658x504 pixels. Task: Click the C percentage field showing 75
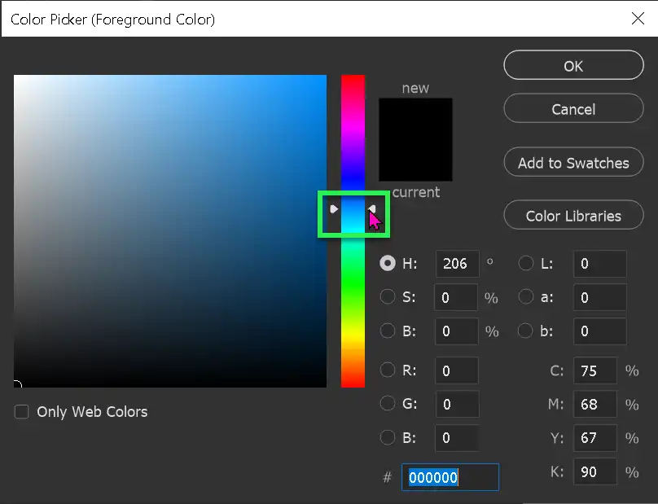point(594,370)
